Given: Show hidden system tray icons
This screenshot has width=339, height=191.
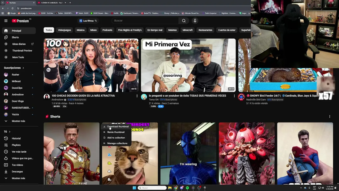Looking at the screenshot, I should tap(301, 188).
